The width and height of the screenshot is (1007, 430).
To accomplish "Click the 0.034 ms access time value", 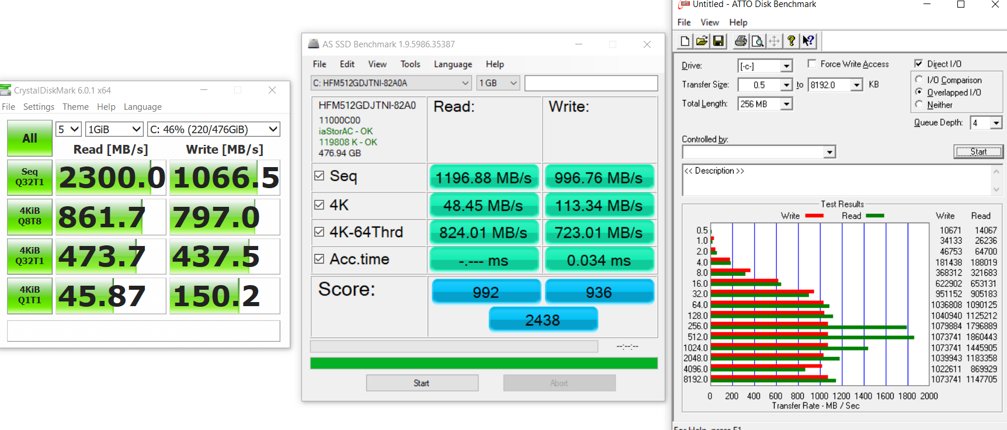I will pos(599,260).
